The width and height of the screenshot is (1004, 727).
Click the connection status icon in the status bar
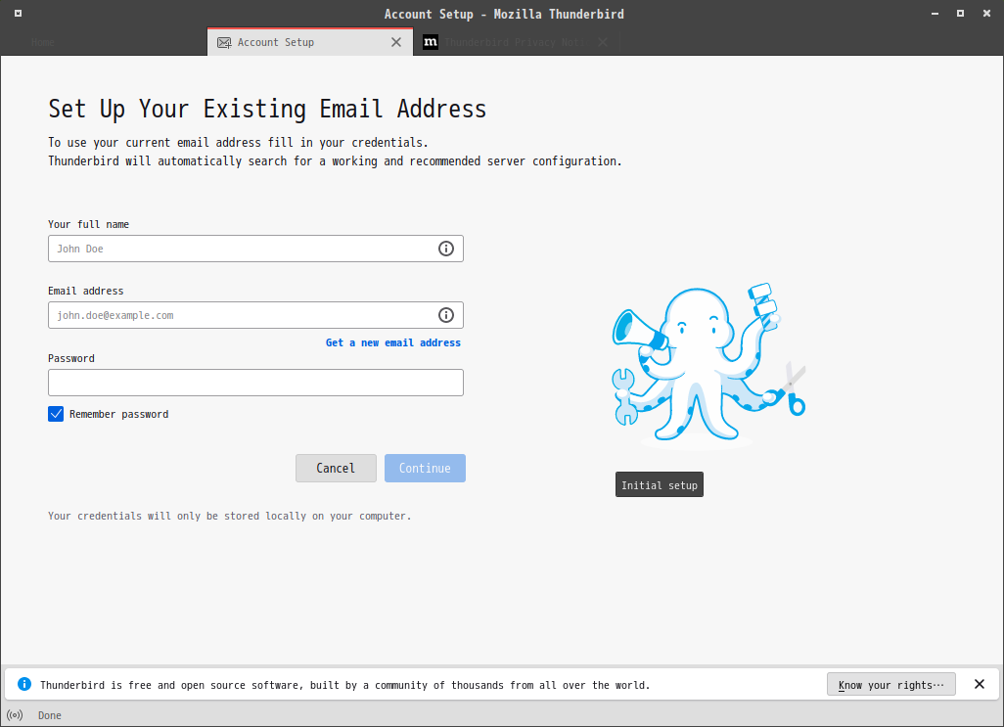pyautogui.click(x=15, y=715)
